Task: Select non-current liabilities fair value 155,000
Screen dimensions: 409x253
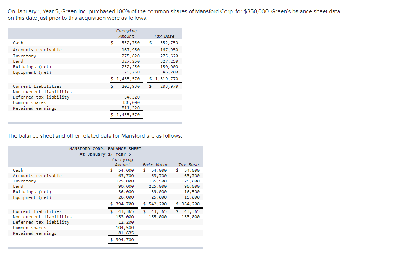Action: coord(158,217)
